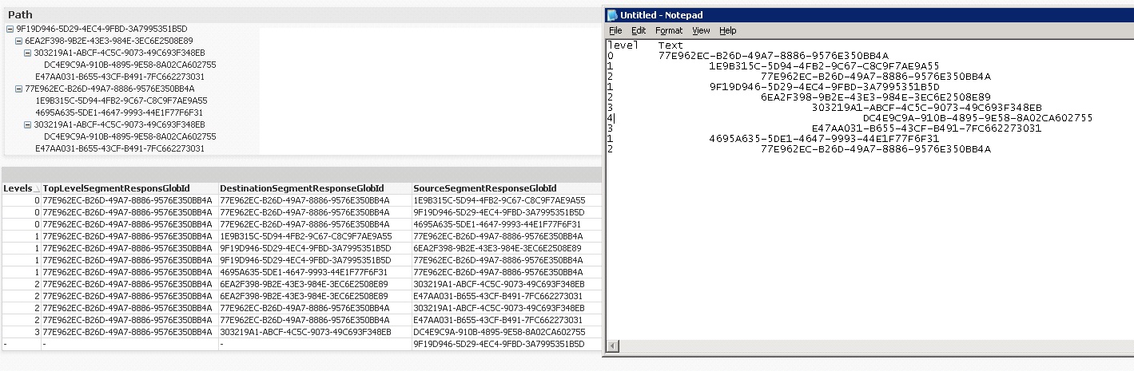
Task: Collapse 303219A1 node under 77E962EC in tree
Action: [28, 124]
